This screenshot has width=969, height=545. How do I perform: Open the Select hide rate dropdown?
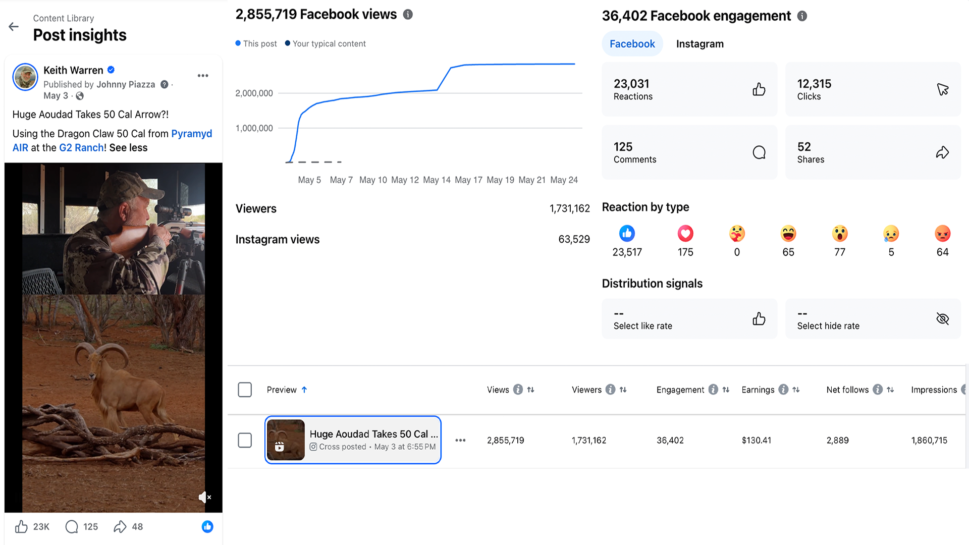click(x=873, y=319)
